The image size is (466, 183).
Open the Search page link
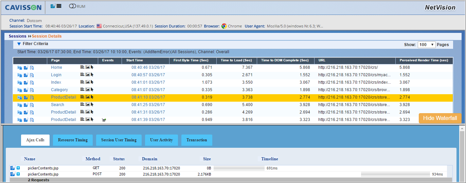pyautogui.click(x=58, y=105)
